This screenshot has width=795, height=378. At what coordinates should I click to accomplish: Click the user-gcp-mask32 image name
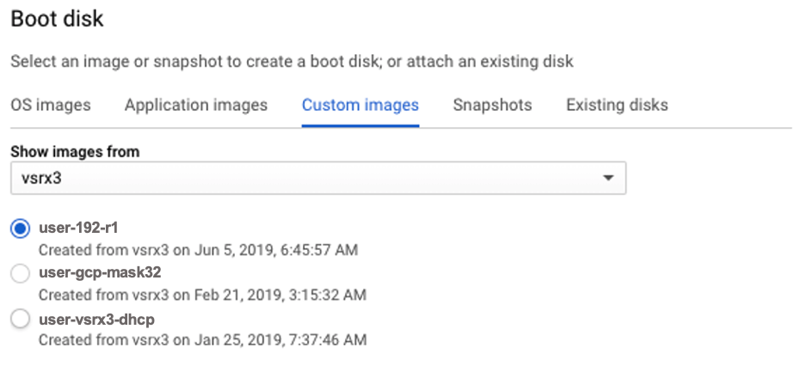[100, 274]
